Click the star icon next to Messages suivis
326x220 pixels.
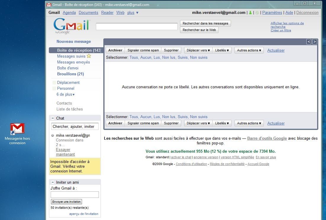89,56
